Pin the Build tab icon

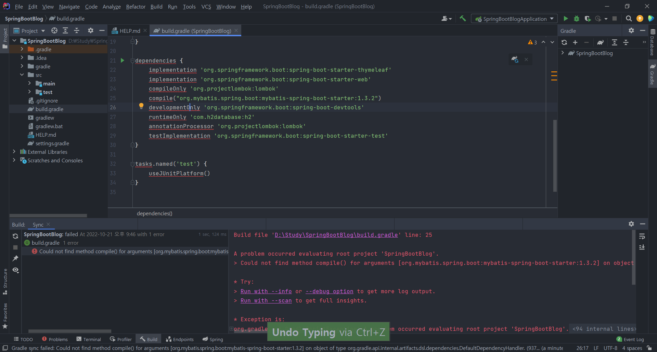pyautogui.click(x=15, y=259)
